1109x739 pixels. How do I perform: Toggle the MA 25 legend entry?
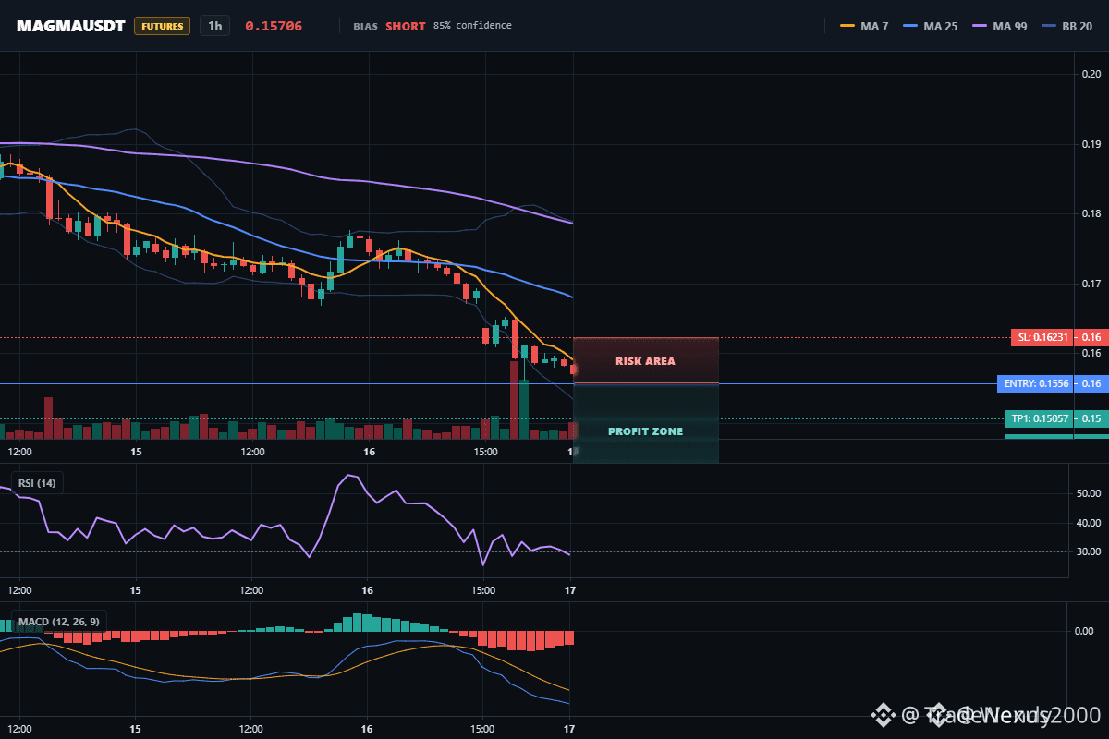pyautogui.click(x=930, y=26)
